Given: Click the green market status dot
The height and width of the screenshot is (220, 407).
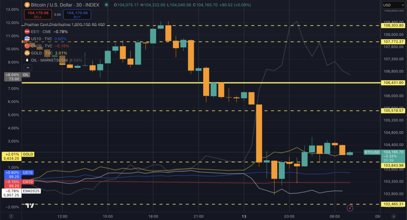Looking at the screenshot, I should click(x=107, y=5).
